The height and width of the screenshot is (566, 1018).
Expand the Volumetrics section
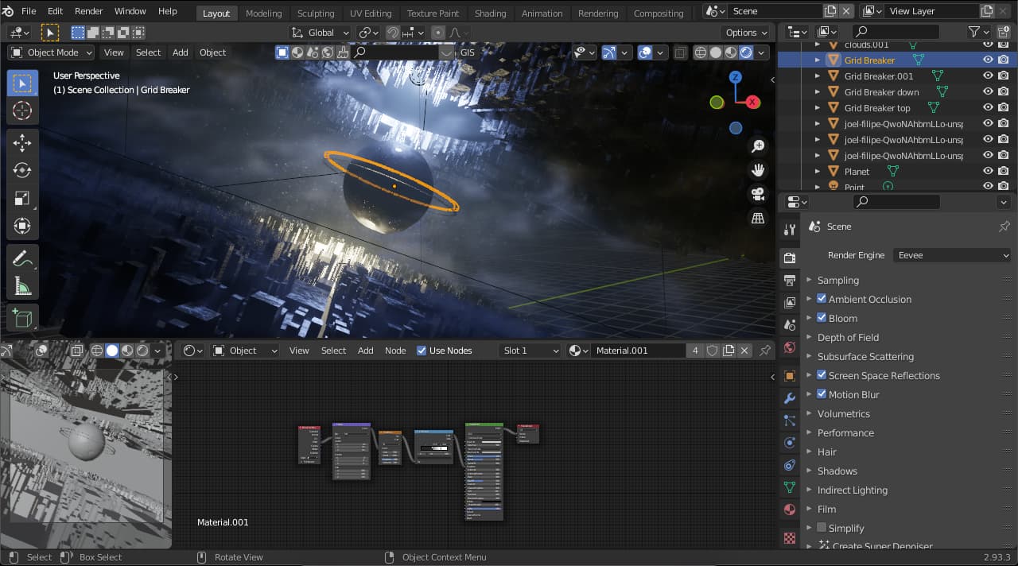(x=845, y=413)
